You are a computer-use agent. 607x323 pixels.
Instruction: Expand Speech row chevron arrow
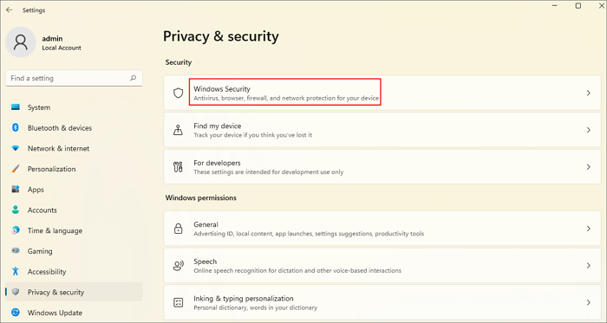click(x=589, y=266)
